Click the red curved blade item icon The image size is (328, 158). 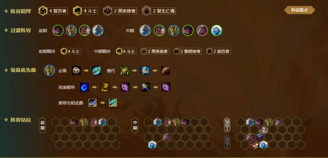point(165,71)
